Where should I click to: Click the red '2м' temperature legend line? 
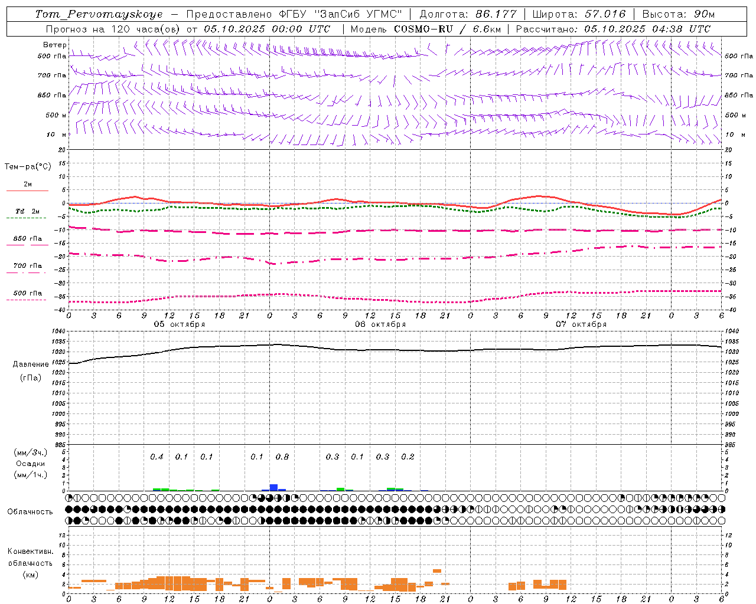click(27, 191)
